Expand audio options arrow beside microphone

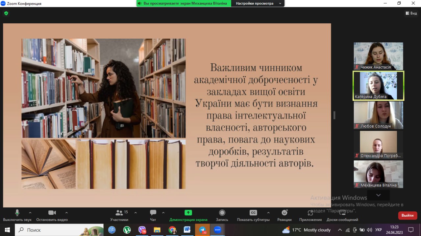click(x=30, y=212)
